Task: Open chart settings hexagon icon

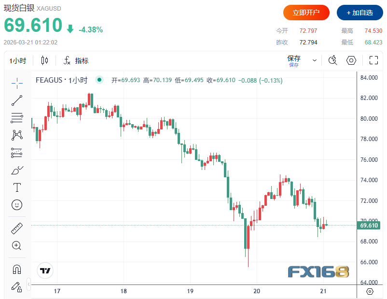Action: (351, 60)
